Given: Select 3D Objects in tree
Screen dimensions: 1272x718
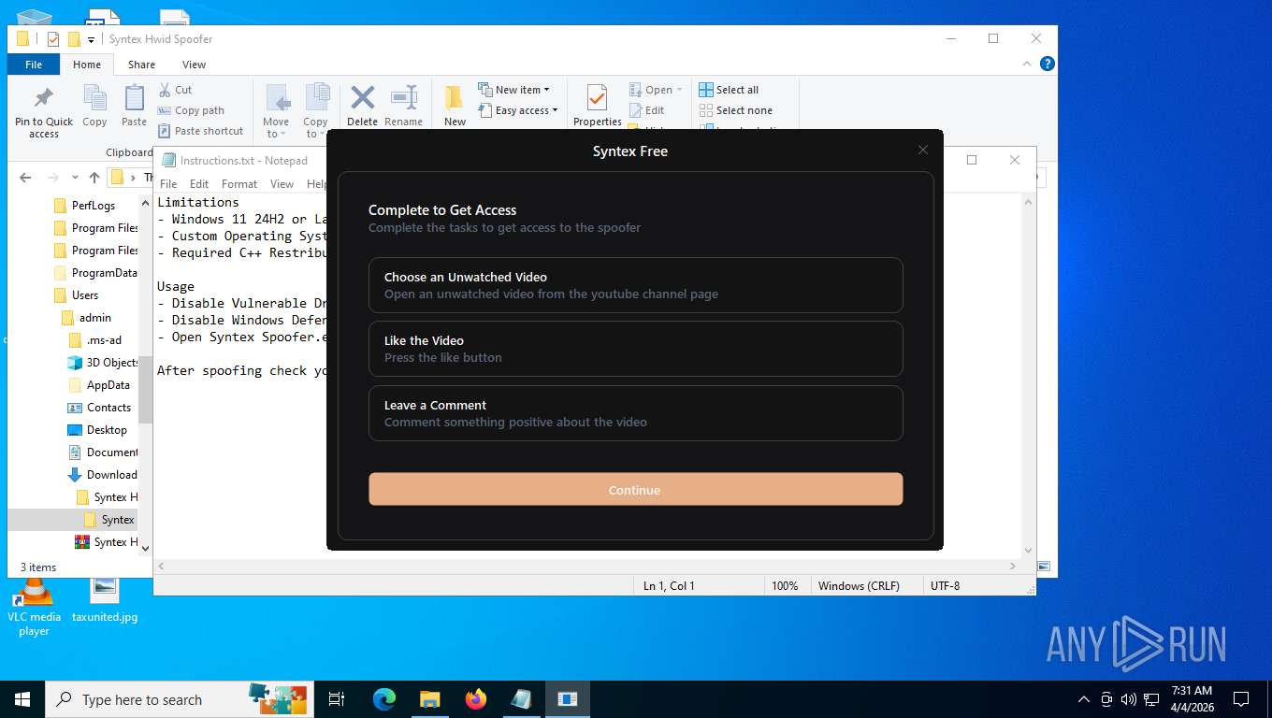Looking at the screenshot, I should (103, 363).
